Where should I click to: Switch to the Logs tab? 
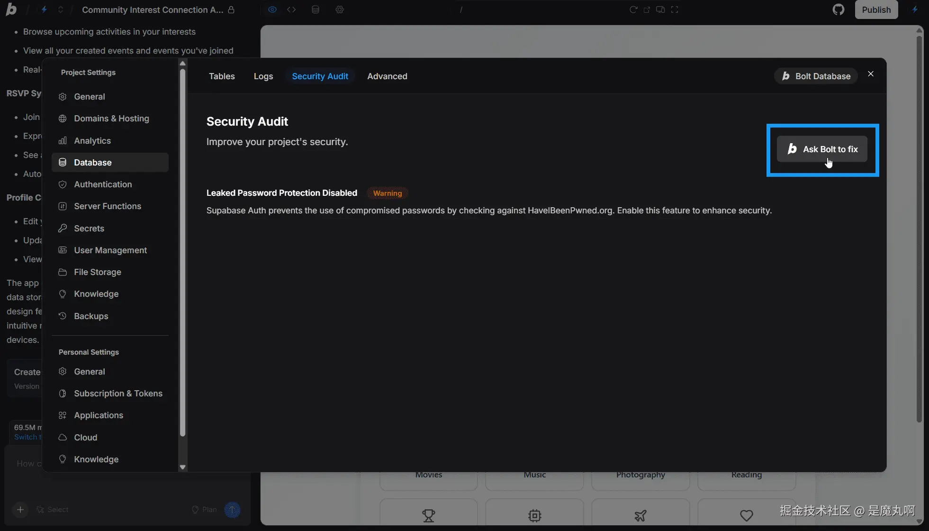coord(263,76)
